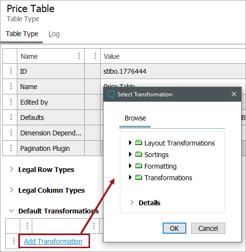Click the Transformations folder icon
This screenshot has width=246, height=252.
click(139, 177)
